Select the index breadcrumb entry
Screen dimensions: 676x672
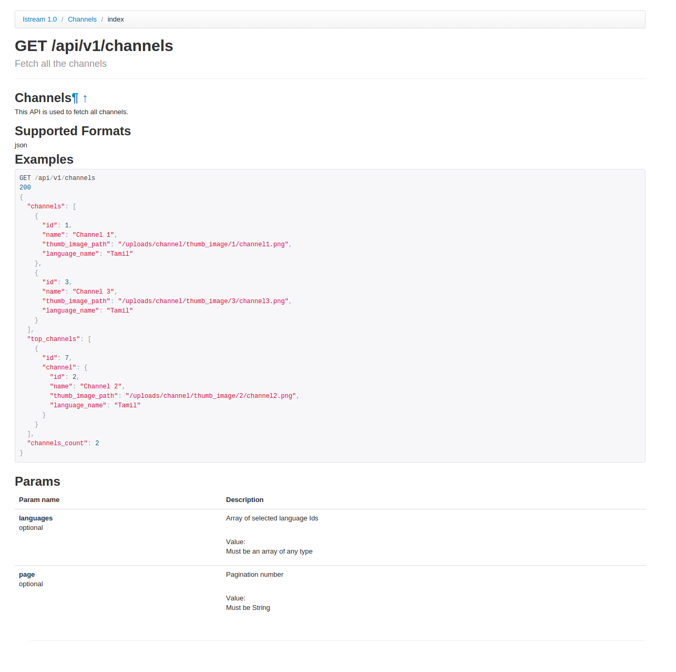click(116, 19)
